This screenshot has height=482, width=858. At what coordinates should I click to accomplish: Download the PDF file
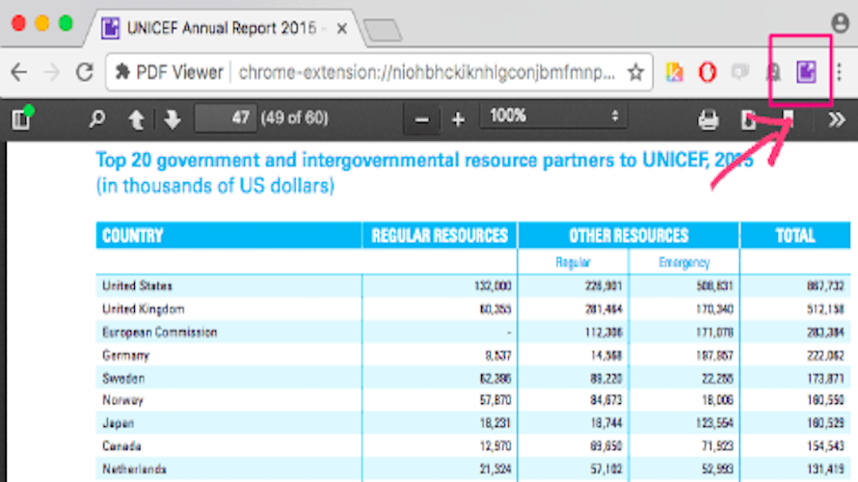(x=748, y=120)
